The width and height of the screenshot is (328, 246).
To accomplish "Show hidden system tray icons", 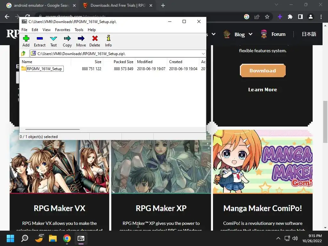I will tap(278, 238).
